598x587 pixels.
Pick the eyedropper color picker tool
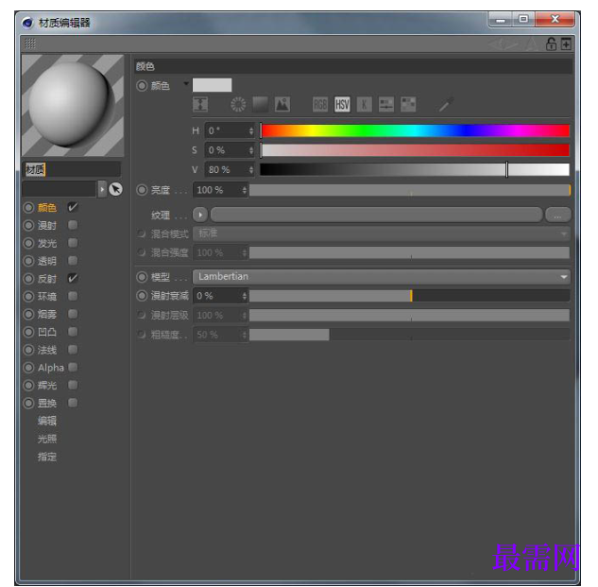(x=446, y=104)
